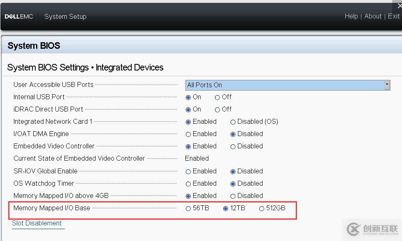Set iDRAC Direct USB Port to Off
This screenshot has height=241, width=402.
click(x=217, y=110)
